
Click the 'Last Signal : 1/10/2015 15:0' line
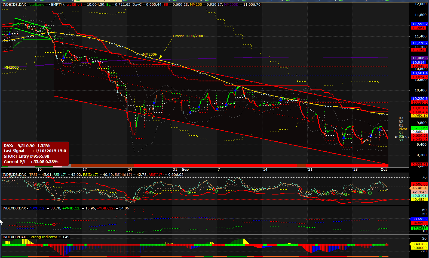point(35,151)
